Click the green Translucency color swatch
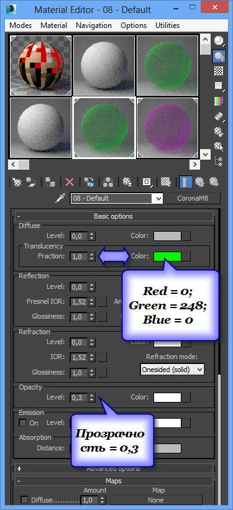The image size is (233, 510). click(x=167, y=257)
